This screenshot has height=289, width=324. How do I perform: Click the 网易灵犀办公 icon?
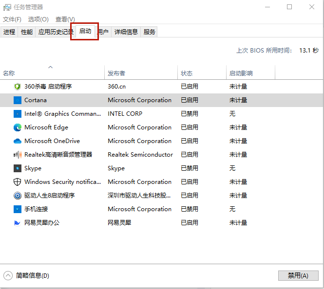(18, 222)
